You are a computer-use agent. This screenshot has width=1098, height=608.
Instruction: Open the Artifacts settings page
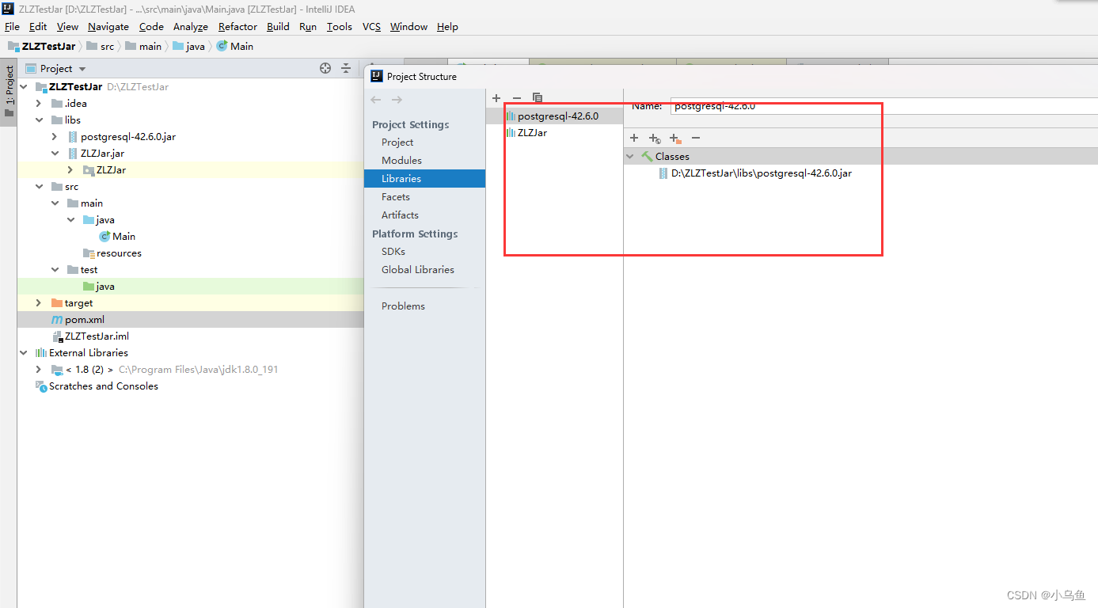coord(400,215)
